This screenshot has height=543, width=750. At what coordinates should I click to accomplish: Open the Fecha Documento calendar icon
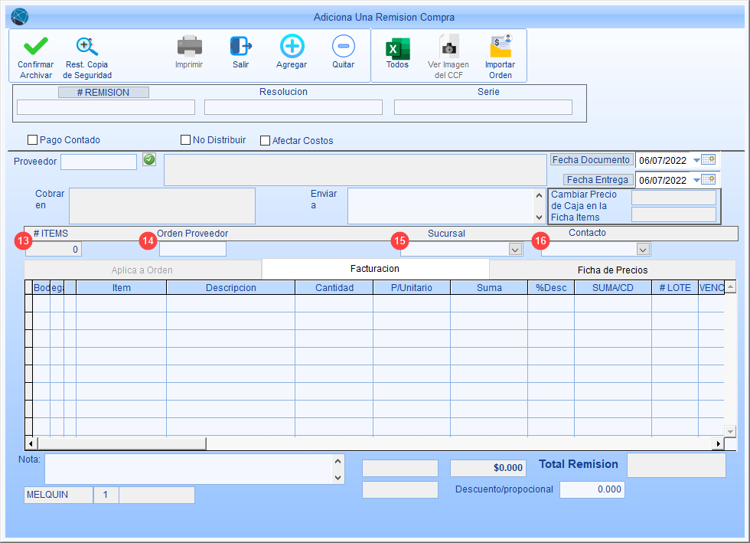[x=709, y=159]
